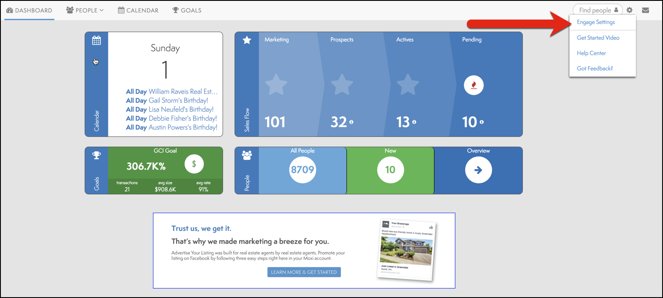Click the Goals trophy icon

point(97,156)
